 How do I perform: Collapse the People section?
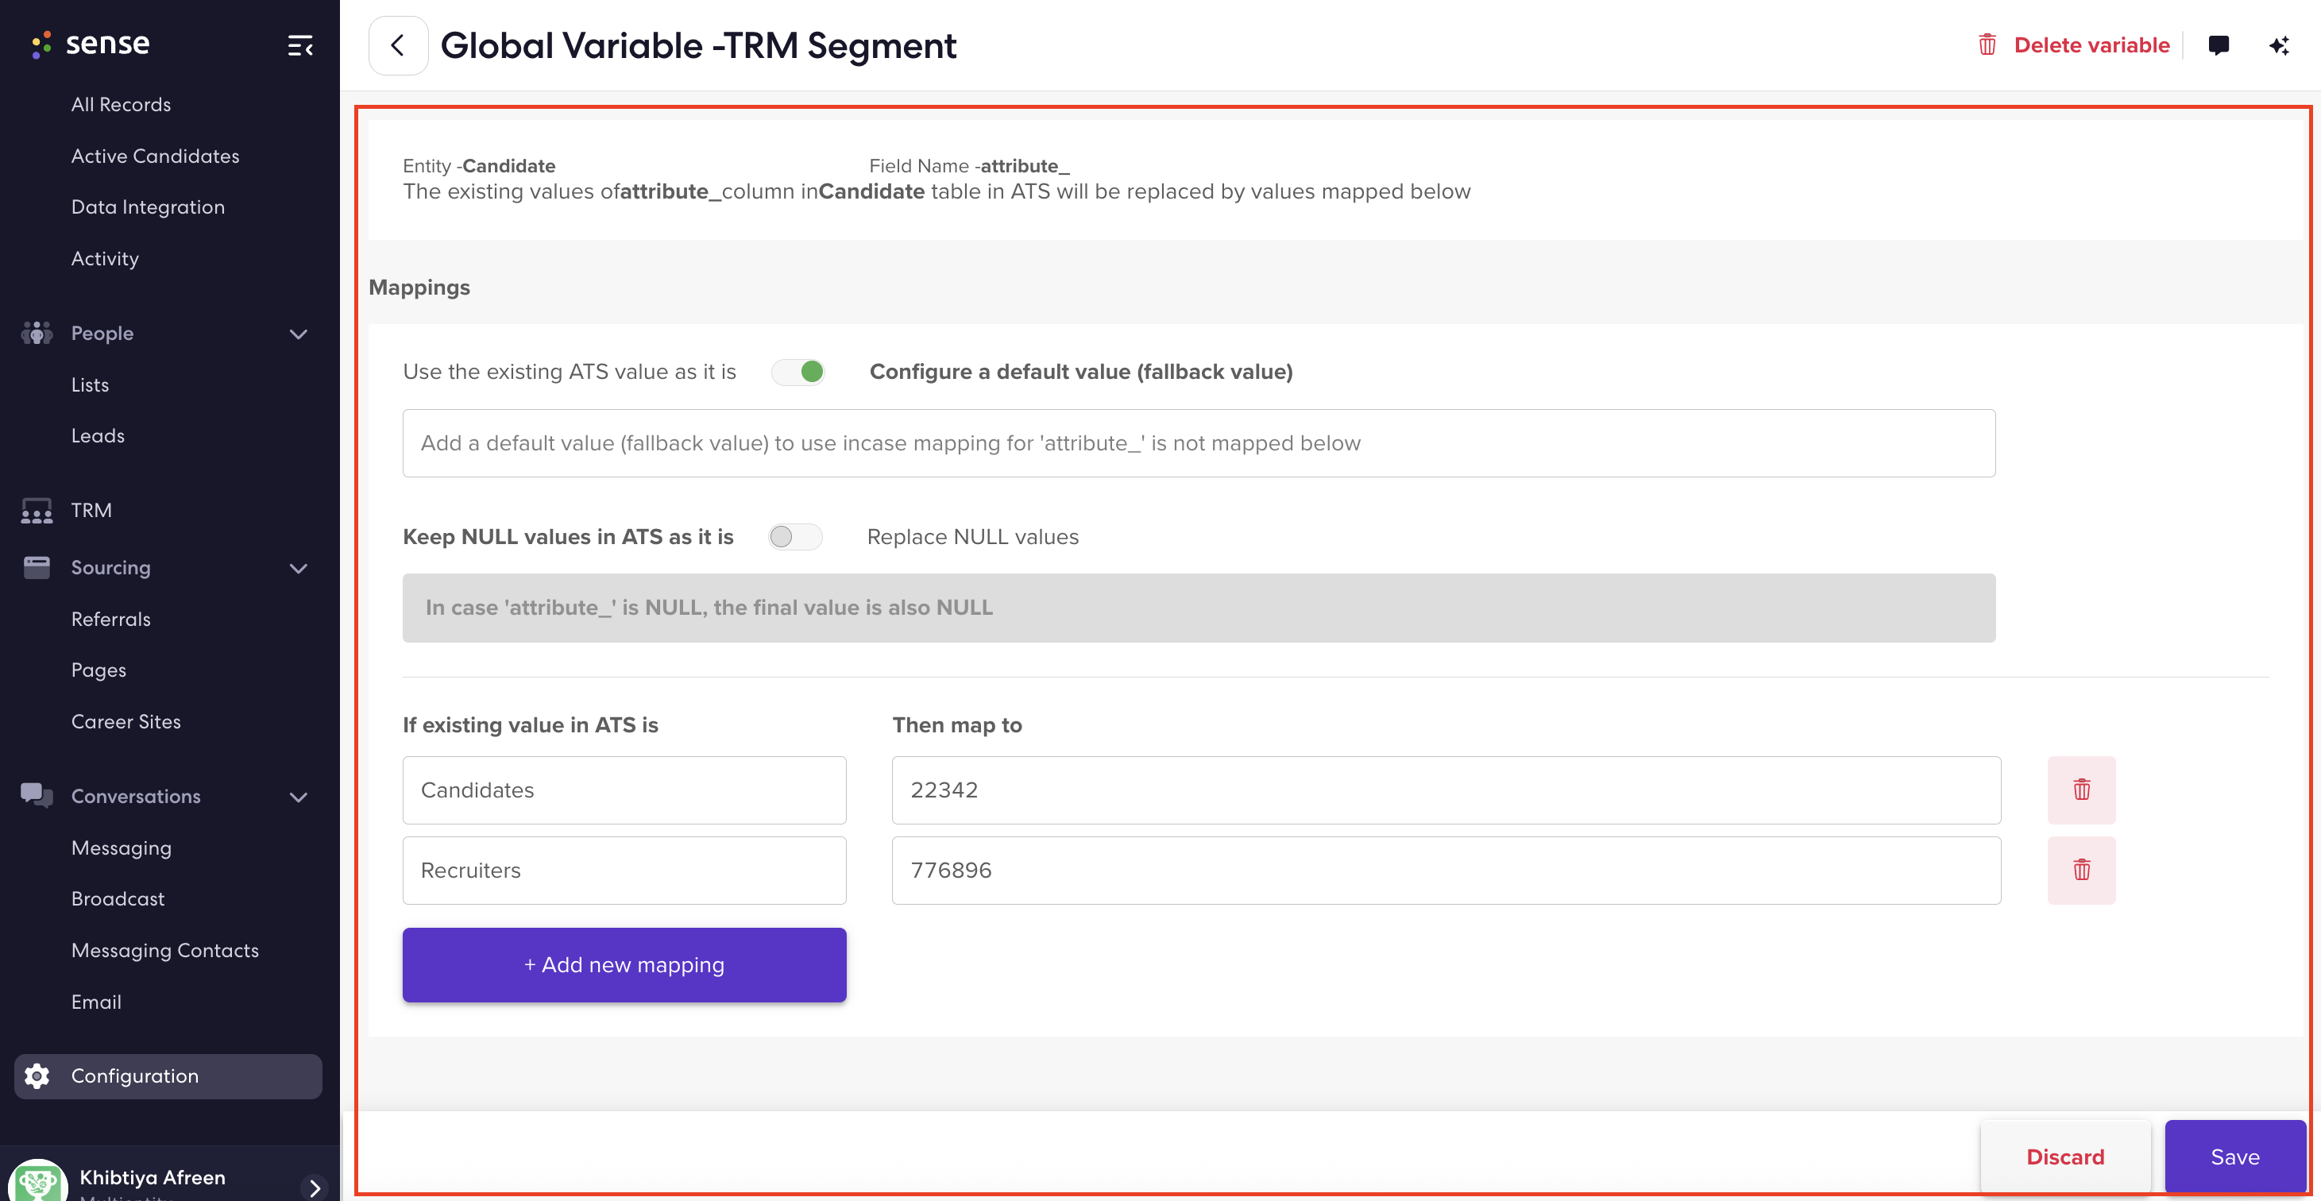coord(298,334)
